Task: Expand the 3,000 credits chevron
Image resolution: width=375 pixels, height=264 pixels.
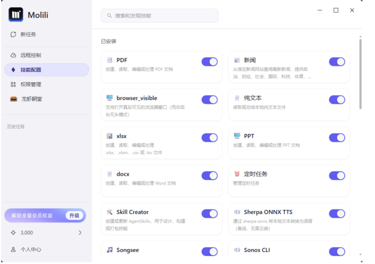Action: point(80,233)
